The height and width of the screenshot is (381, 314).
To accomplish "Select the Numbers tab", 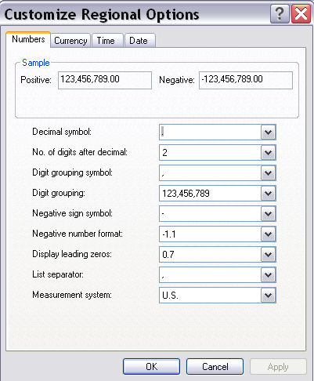I will click(28, 39).
